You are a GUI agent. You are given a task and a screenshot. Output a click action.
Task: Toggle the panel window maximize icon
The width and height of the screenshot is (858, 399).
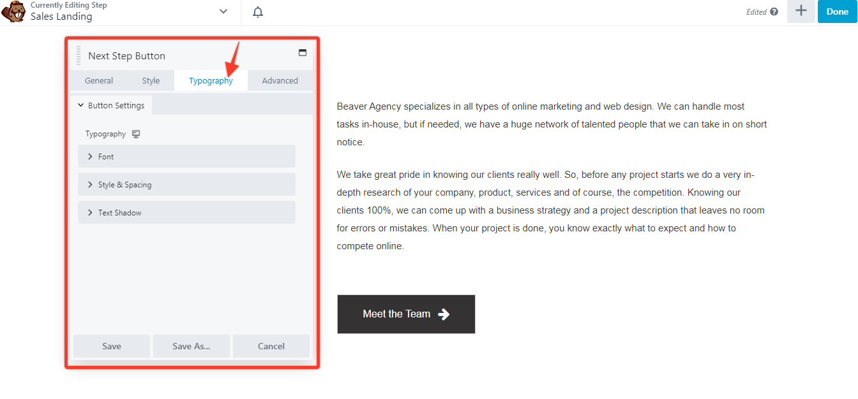(x=303, y=53)
